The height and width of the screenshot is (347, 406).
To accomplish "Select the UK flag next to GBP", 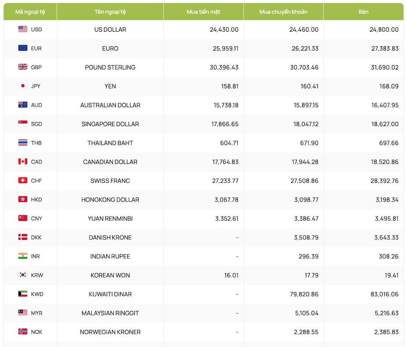I will [x=23, y=67].
